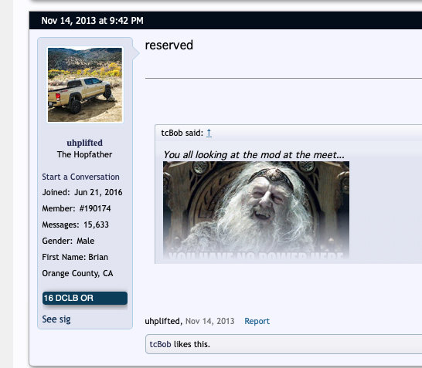
Task: Select the text 'reserved' in the post
Action: 169,45
